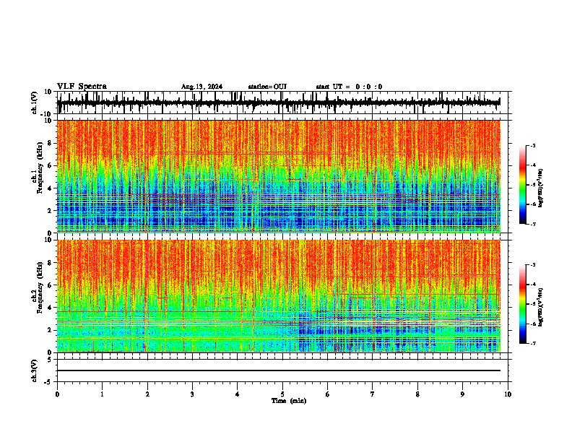Click the "ch.3(V)" axis label
The image size is (572, 442).
[x=35, y=371]
